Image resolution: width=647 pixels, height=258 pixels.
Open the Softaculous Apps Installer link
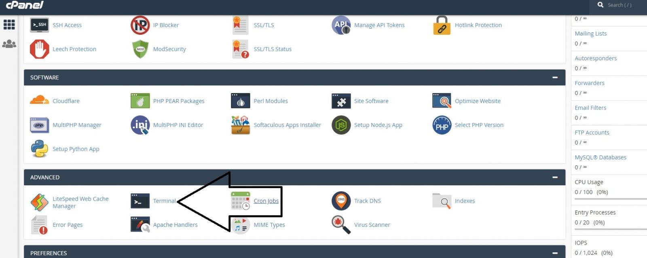288,125
